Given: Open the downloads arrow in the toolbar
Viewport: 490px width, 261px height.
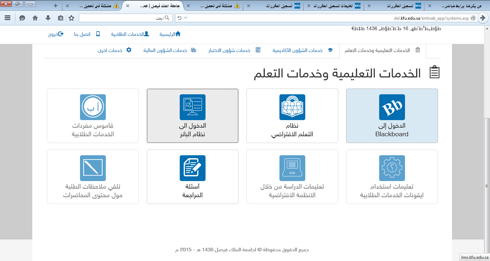Looking at the screenshot, I should [x=48, y=18].
